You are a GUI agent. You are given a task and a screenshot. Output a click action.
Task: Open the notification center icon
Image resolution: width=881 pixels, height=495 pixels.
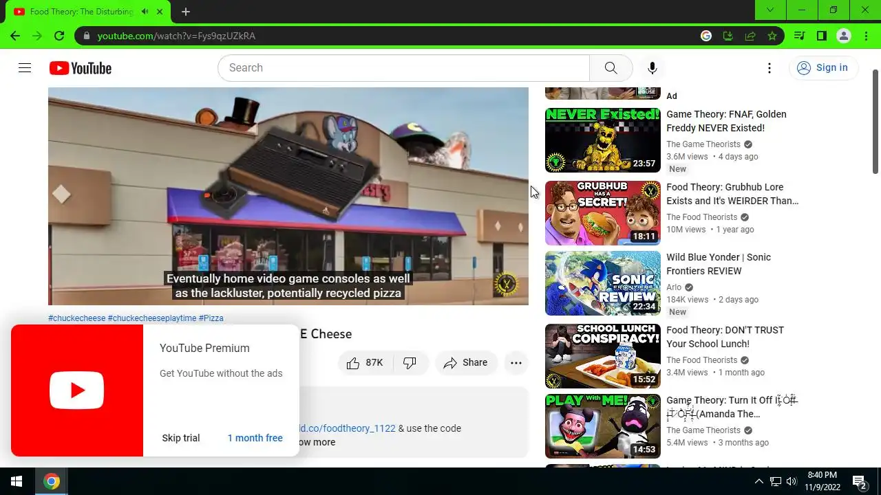pos(859,481)
